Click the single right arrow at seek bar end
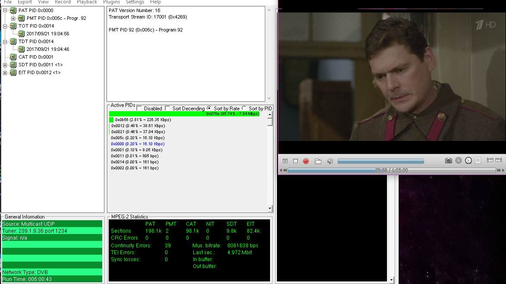This screenshot has height=284, width=506. [503, 170]
